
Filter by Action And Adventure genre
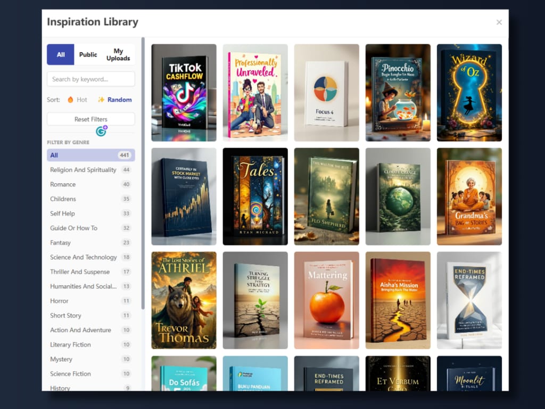point(90,330)
